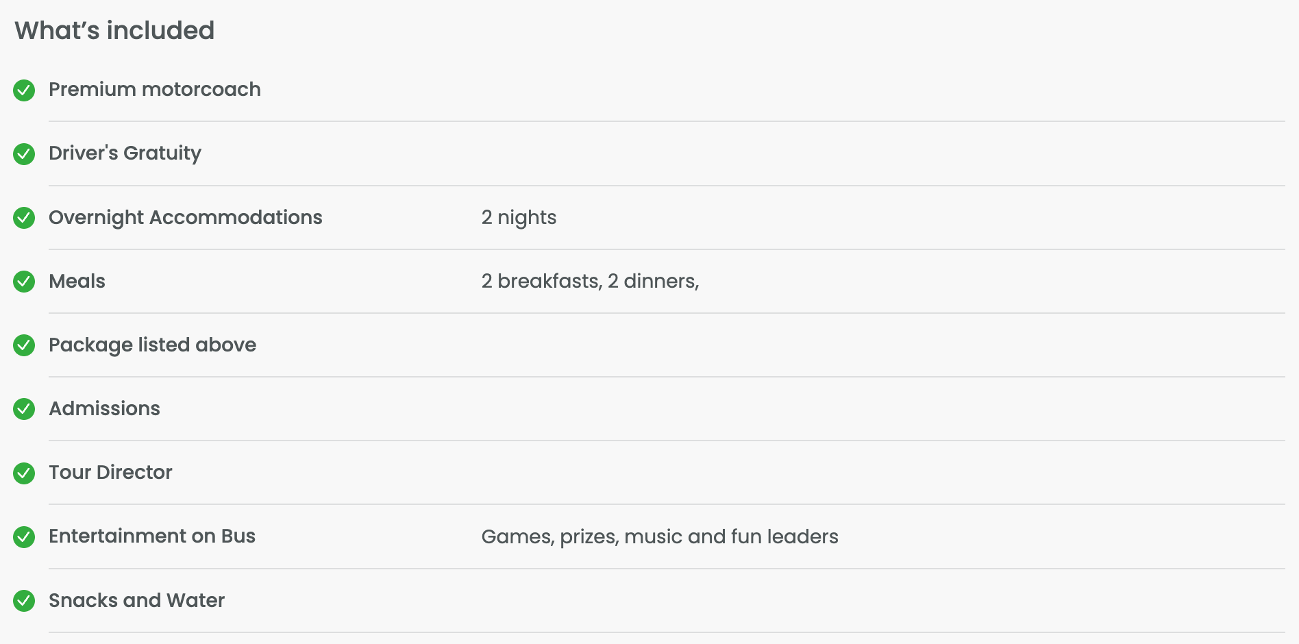Click "Games, prizes, music and fun leaders" text
The height and width of the screenshot is (644, 1299).
[x=660, y=536]
